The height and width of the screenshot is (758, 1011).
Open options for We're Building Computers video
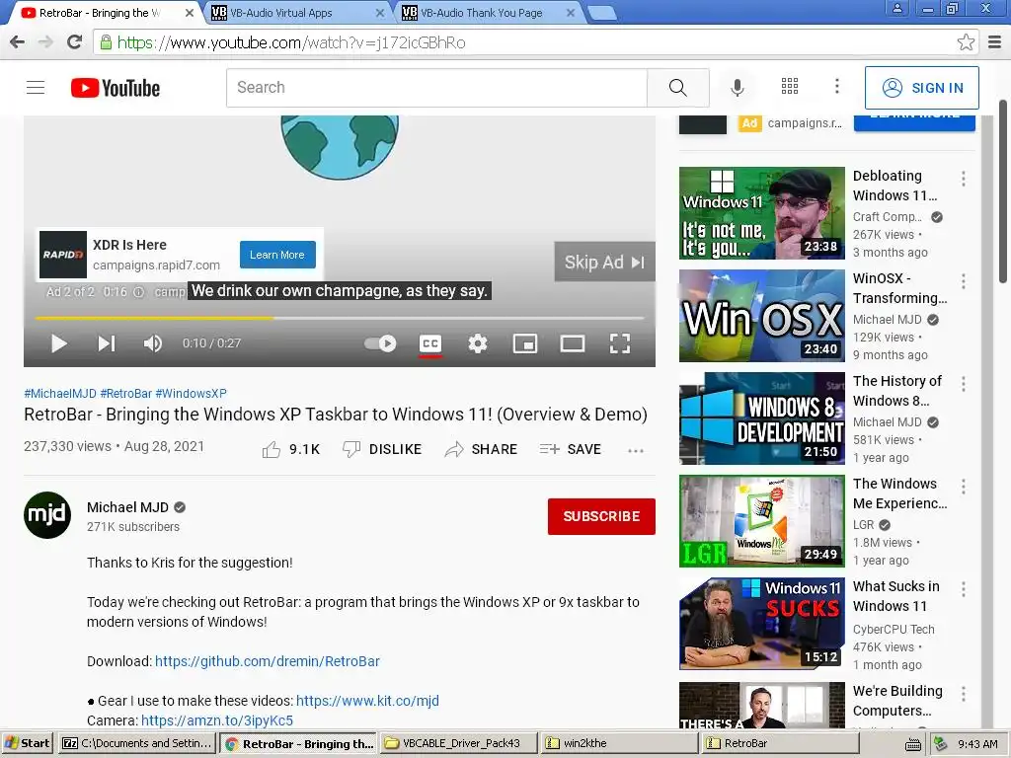(964, 694)
